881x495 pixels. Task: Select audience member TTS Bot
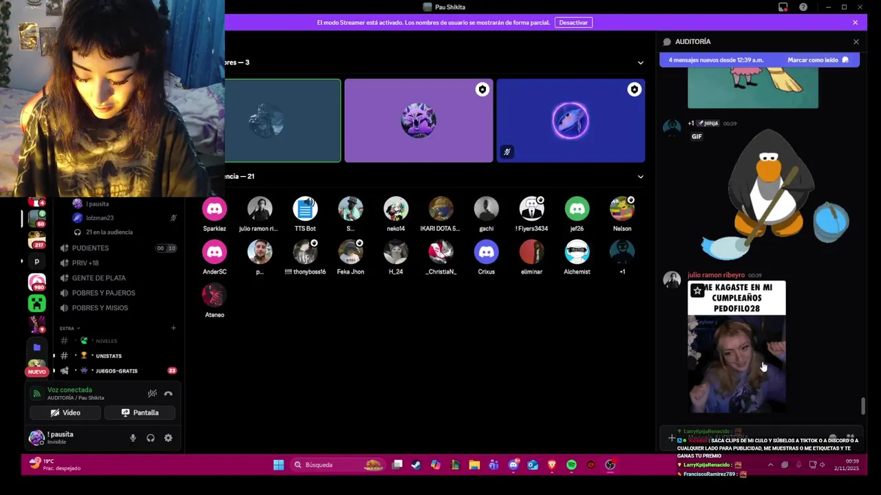coord(305,214)
